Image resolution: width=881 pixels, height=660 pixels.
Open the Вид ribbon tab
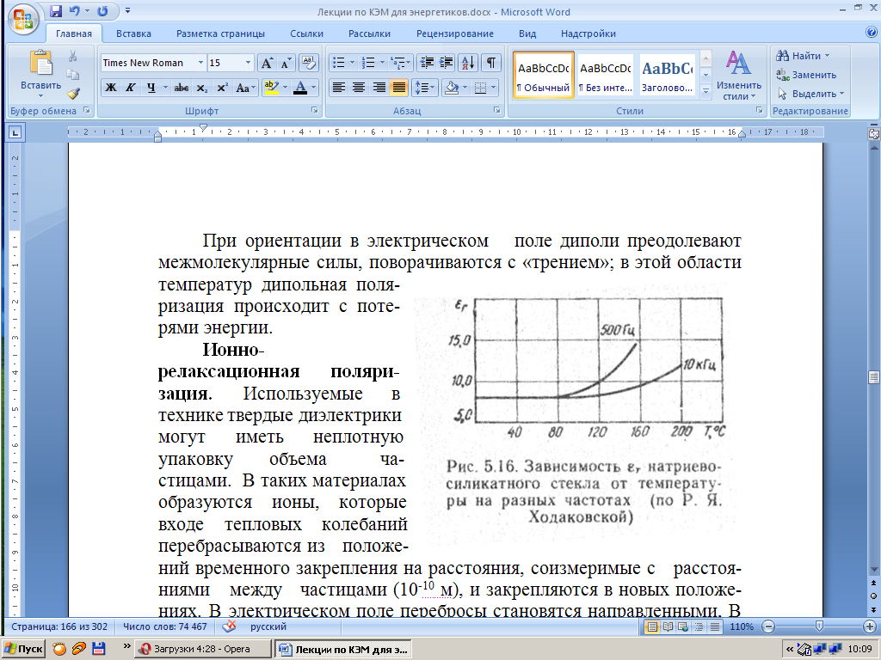[x=527, y=34]
